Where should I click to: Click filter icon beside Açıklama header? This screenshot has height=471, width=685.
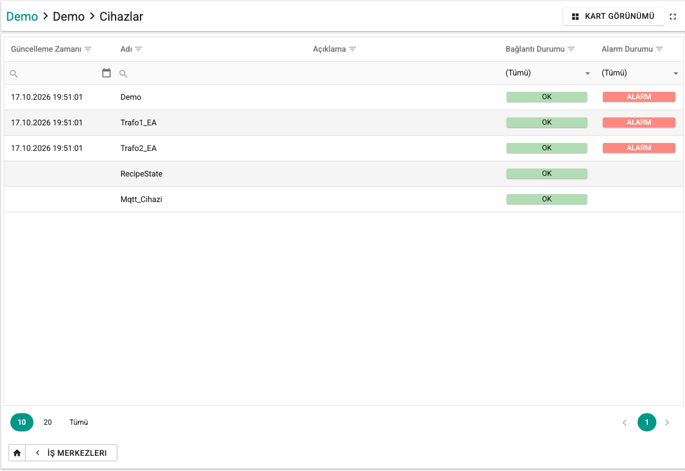tap(353, 49)
